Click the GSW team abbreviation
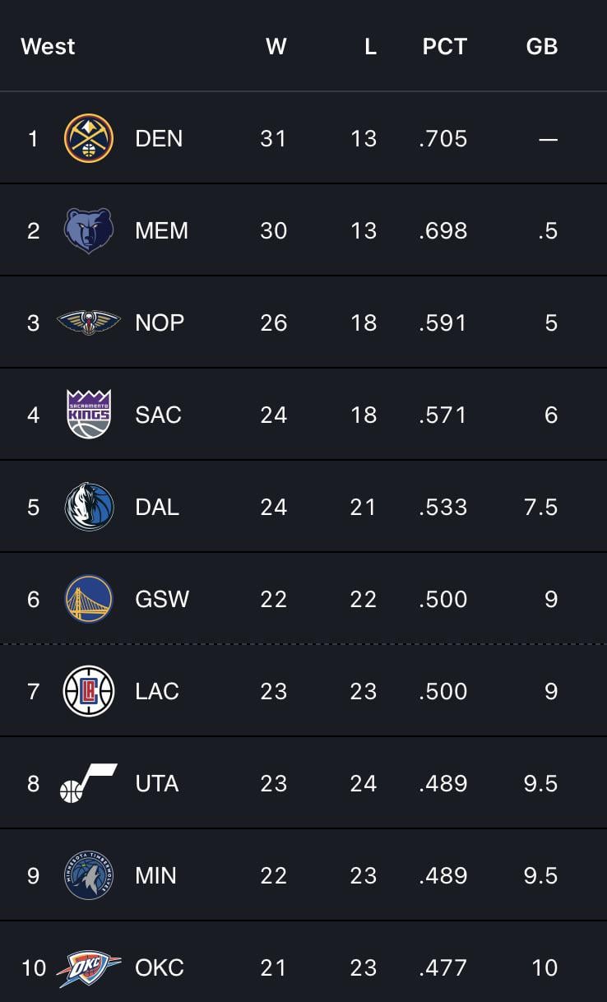The image size is (607, 1002). click(x=162, y=599)
